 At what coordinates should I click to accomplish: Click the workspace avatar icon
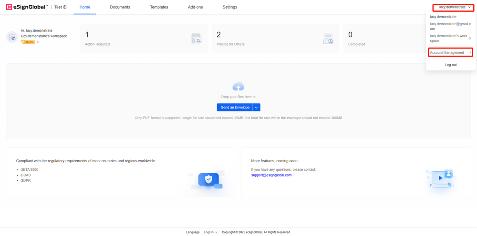pyautogui.click(x=12, y=37)
